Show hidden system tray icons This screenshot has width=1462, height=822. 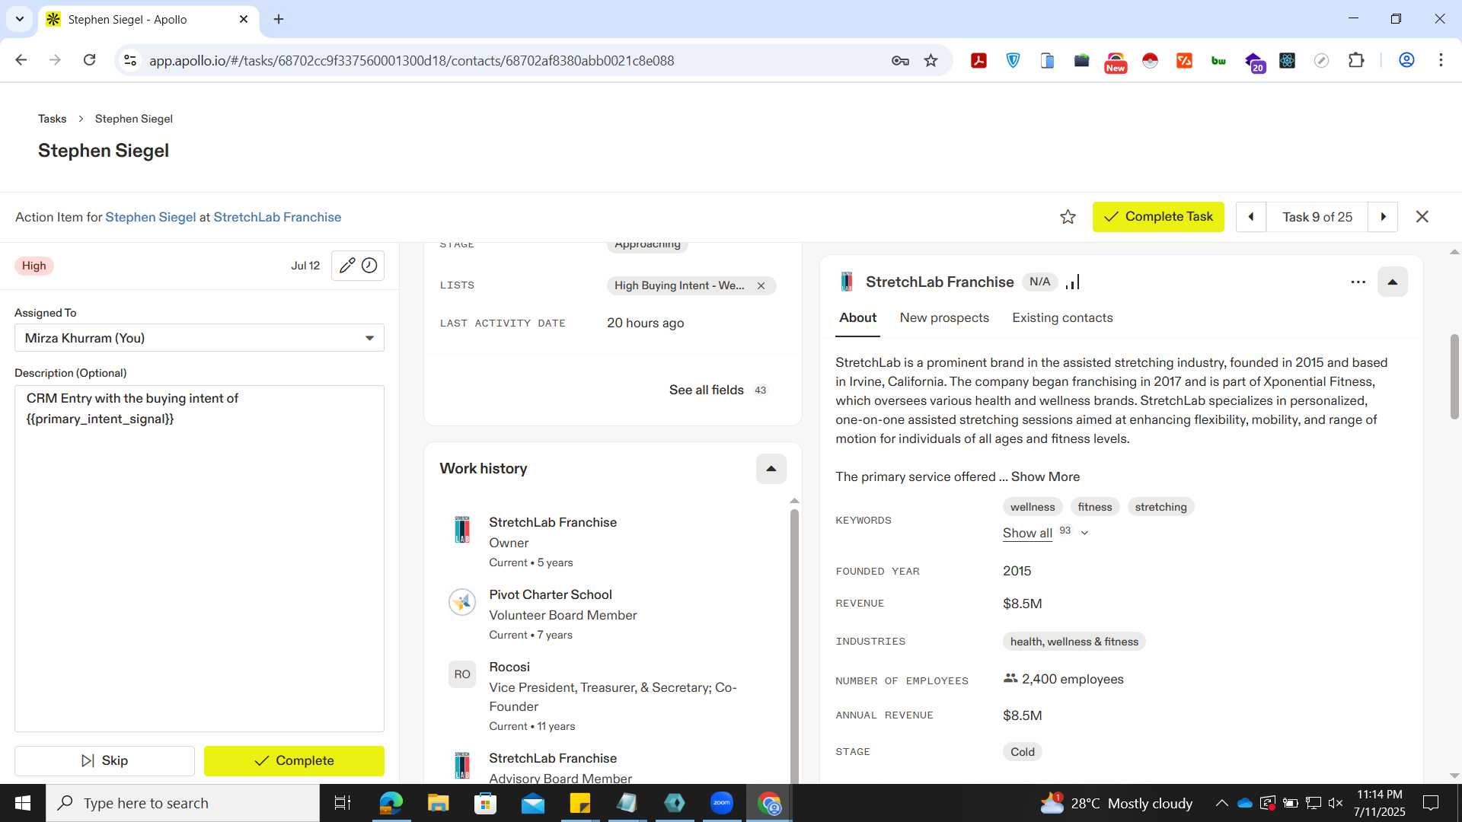1221,803
